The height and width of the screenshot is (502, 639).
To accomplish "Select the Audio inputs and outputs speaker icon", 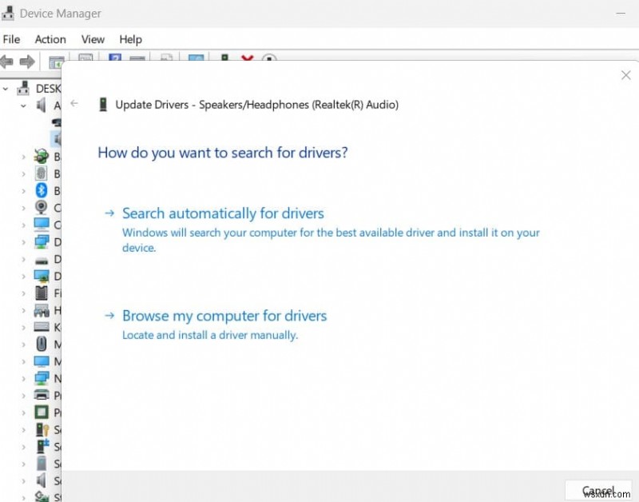I will coord(42,106).
